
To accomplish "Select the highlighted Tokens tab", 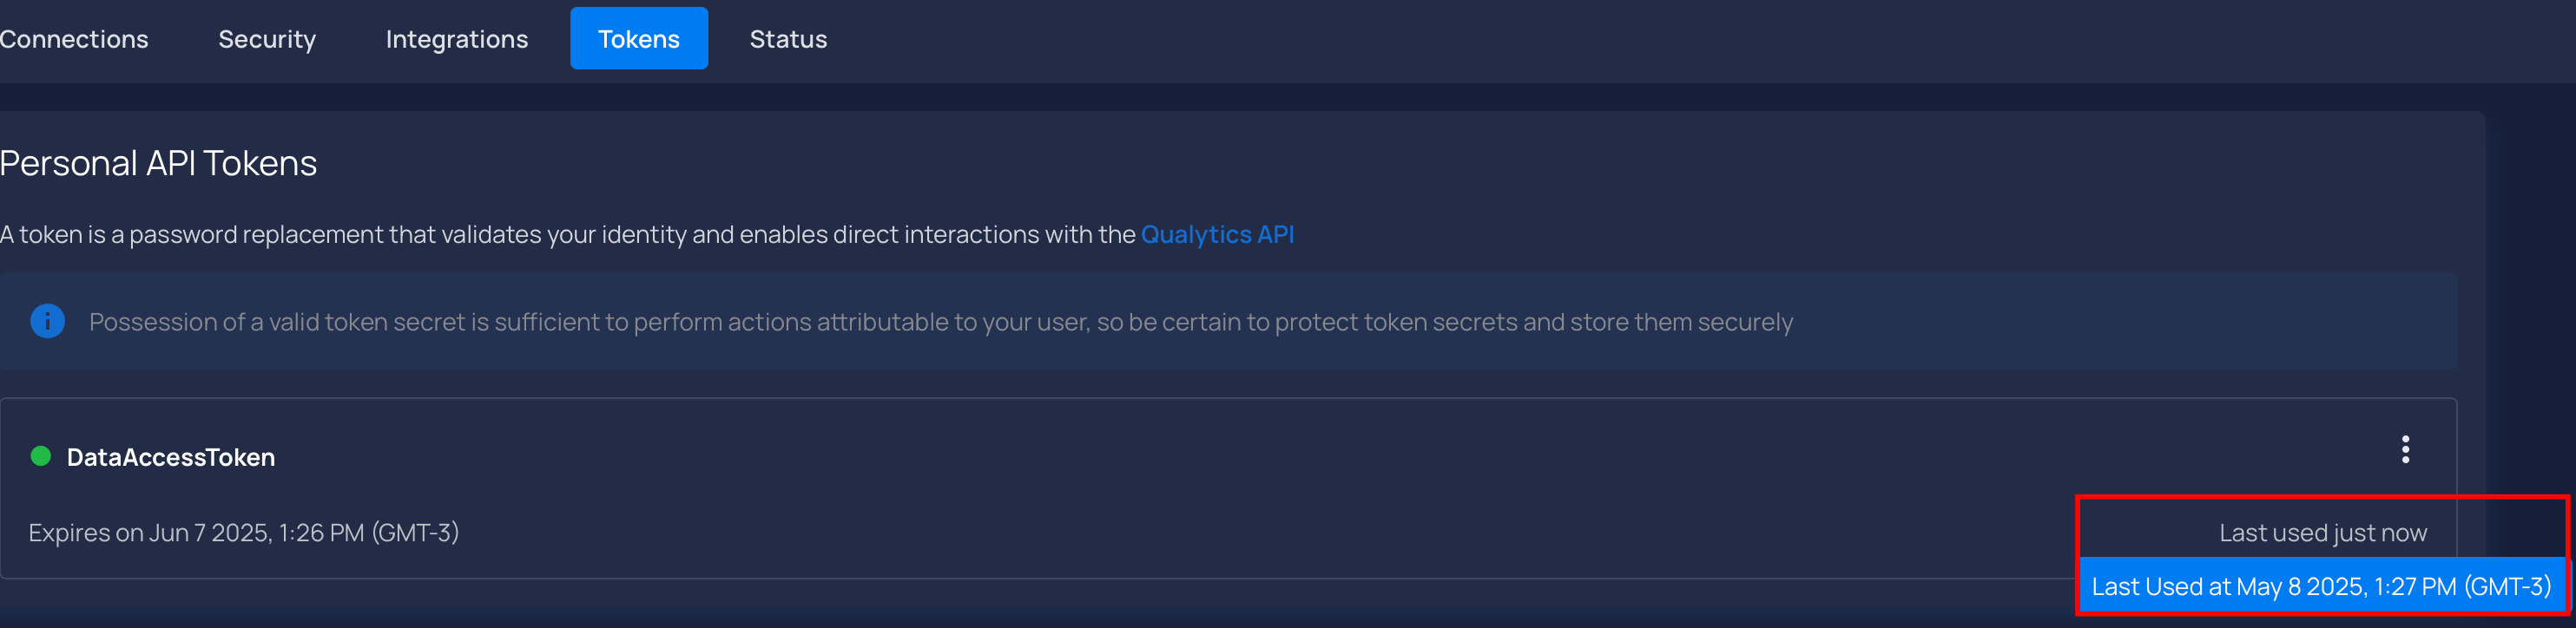I will [639, 39].
